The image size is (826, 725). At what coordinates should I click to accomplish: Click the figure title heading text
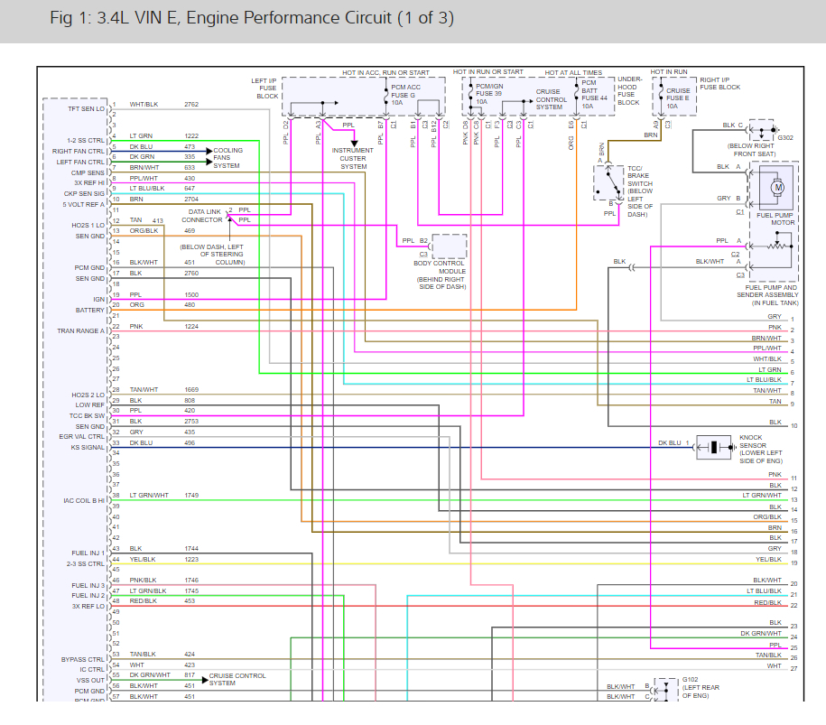tap(252, 18)
